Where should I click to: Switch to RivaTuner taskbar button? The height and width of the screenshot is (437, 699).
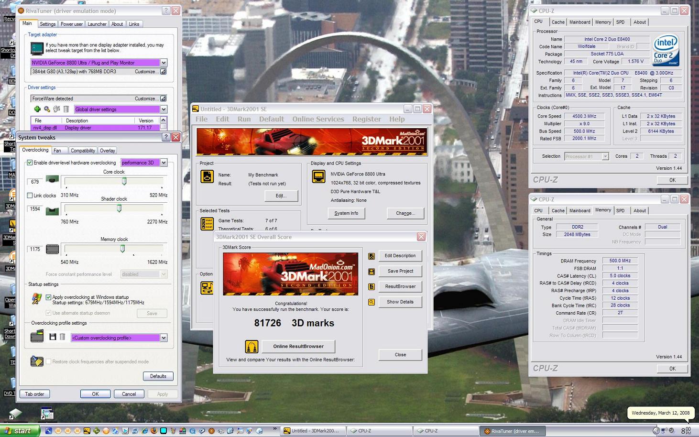click(x=512, y=431)
